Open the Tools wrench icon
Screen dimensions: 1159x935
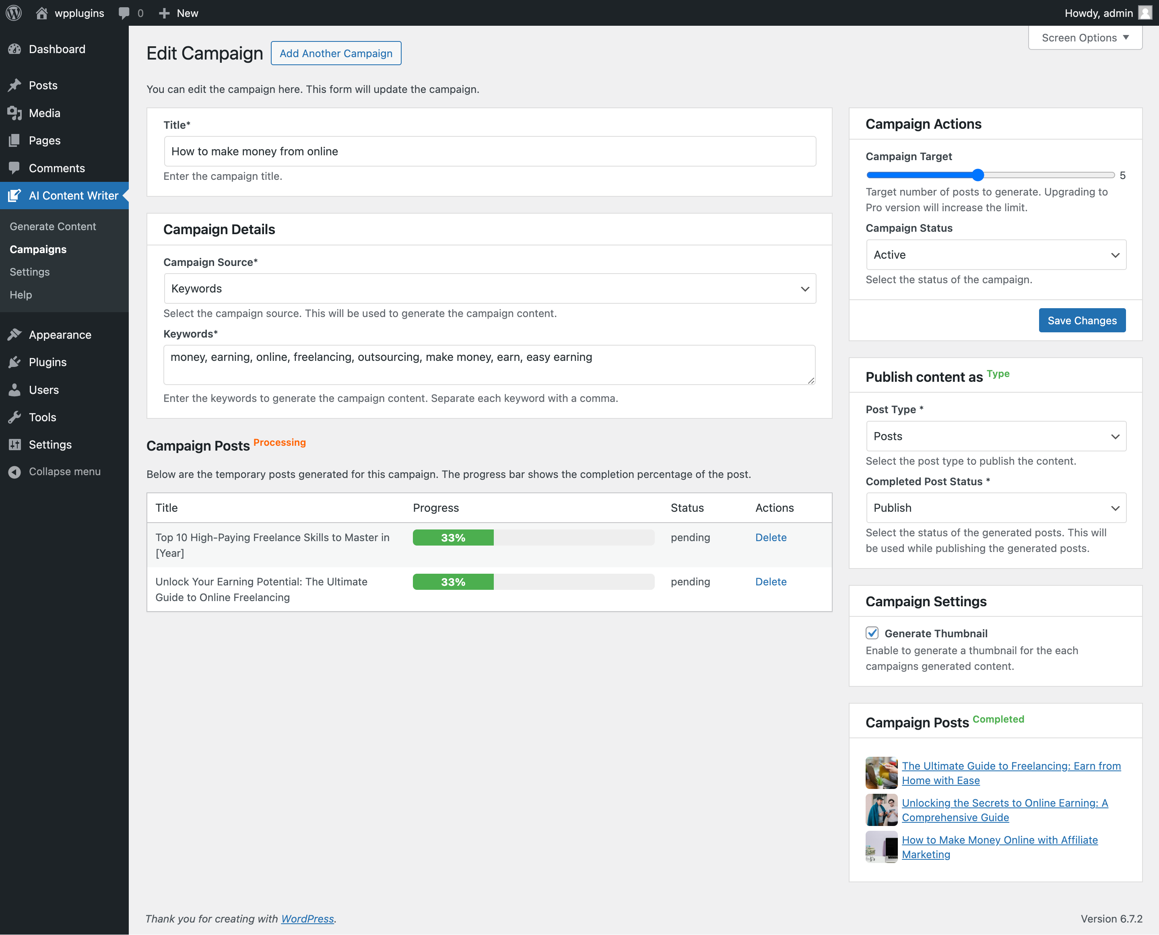coord(14,417)
